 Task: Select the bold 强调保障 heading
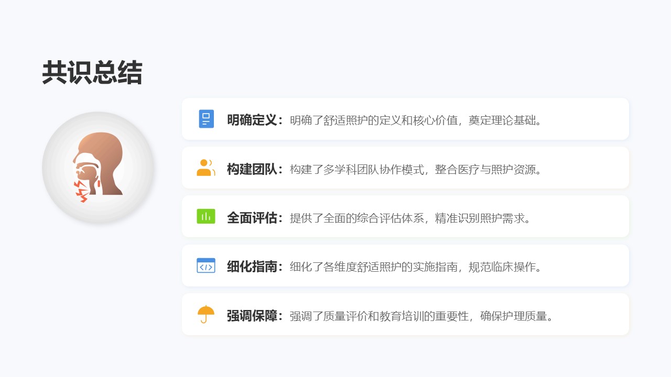tap(252, 316)
